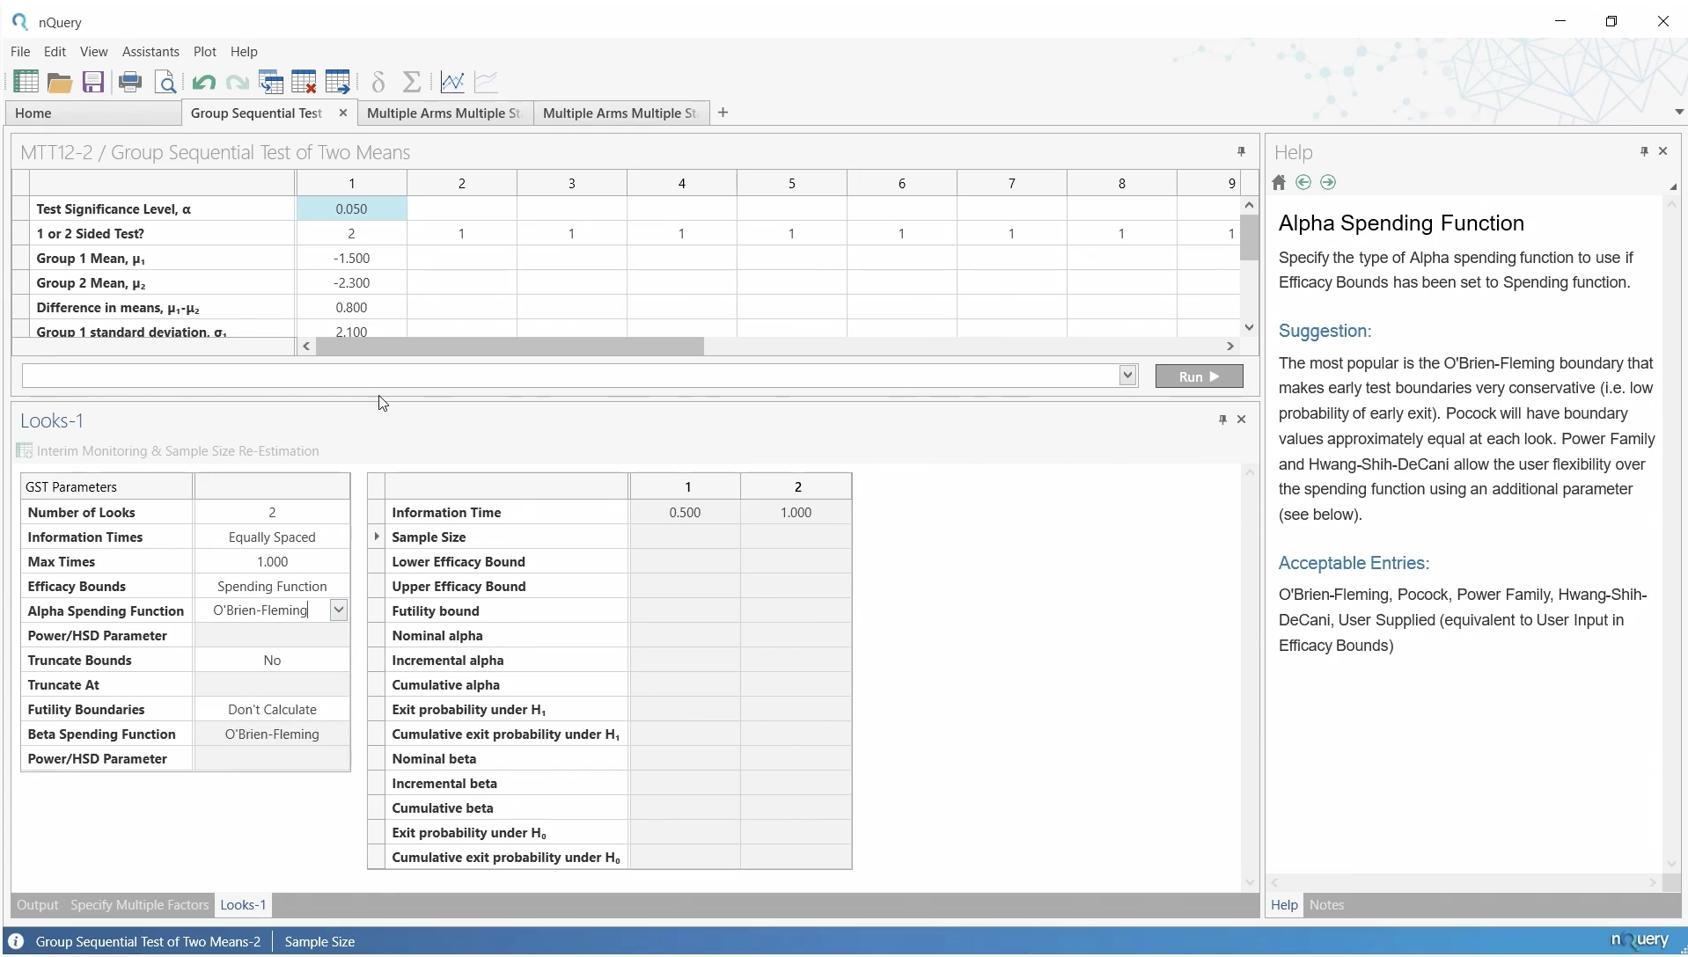Switch to the Specify Multiple Factors tab
The height and width of the screenshot is (957, 1688).
139,905
